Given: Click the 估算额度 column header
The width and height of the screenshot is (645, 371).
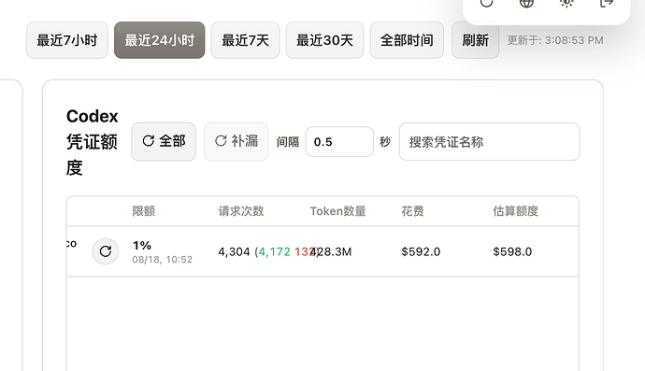Looking at the screenshot, I should coord(516,211).
